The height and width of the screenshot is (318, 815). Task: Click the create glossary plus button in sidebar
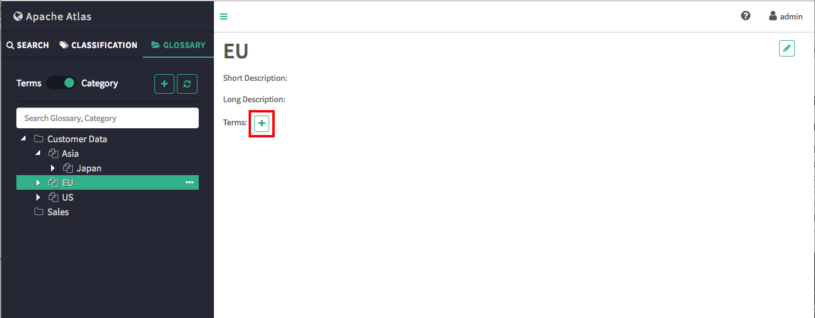coord(164,83)
